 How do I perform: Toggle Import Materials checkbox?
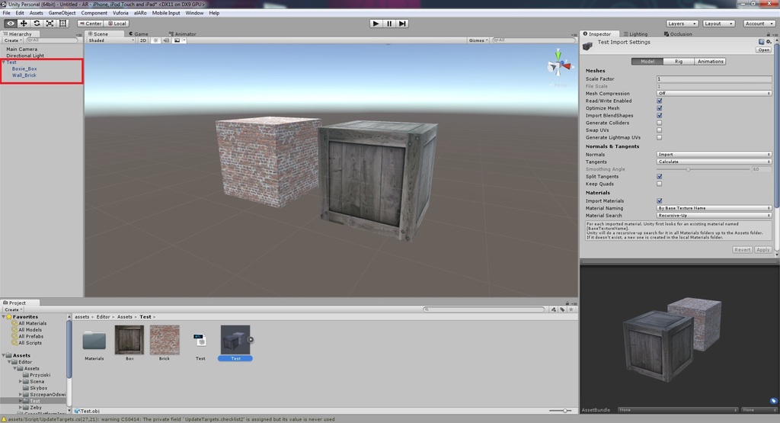point(659,201)
